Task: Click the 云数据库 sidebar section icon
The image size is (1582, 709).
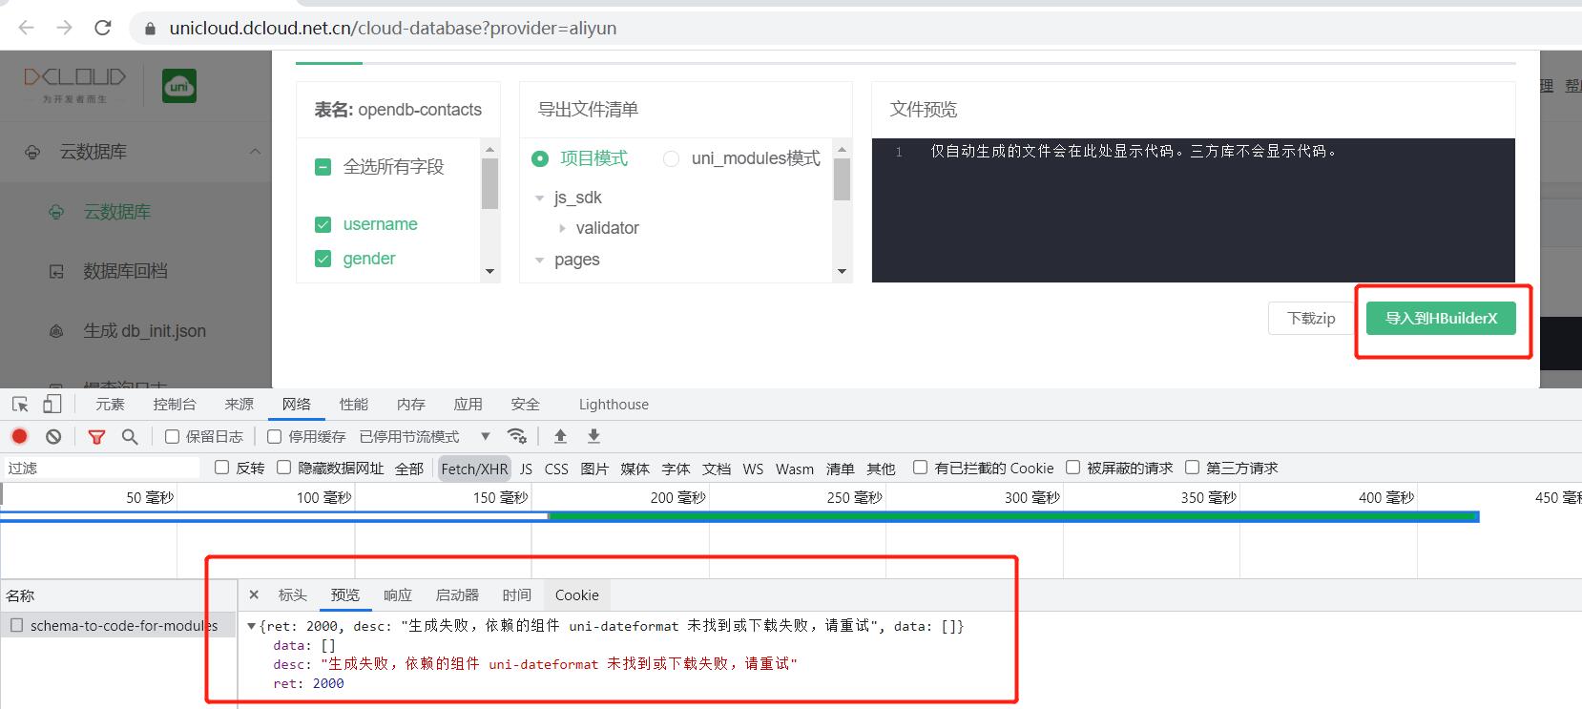Action: tap(32, 152)
